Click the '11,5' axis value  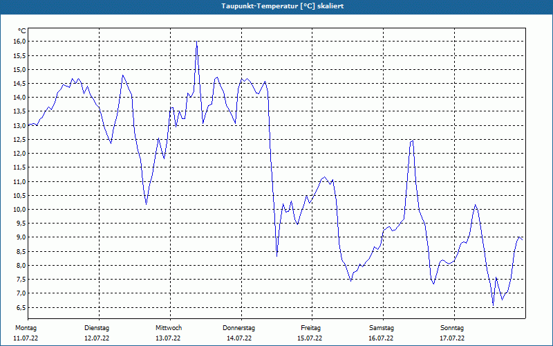pos(20,167)
